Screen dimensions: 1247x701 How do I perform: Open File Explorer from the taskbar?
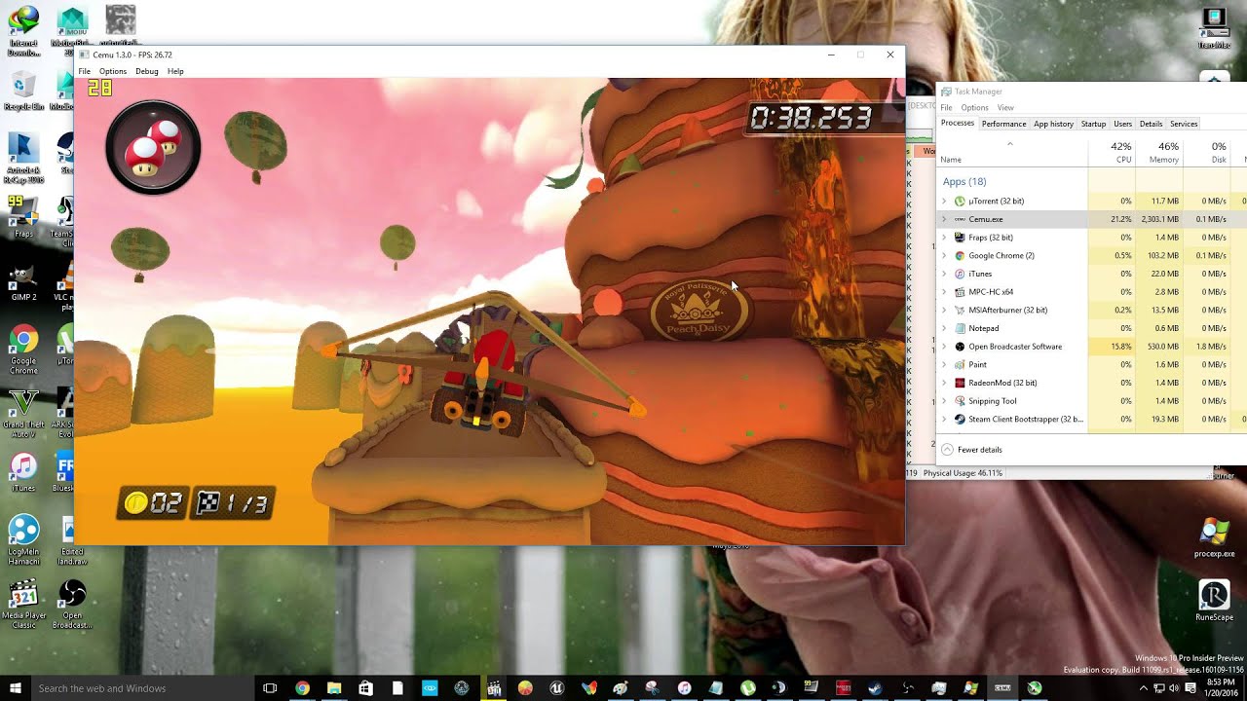[x=334, y=687]
